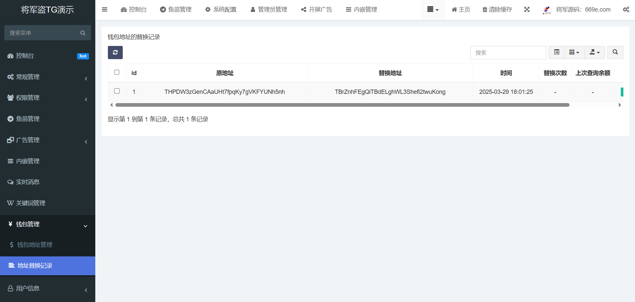Screen dimensions: 635x302
Task: Open the export data dropdown
Action: point(595,53)
